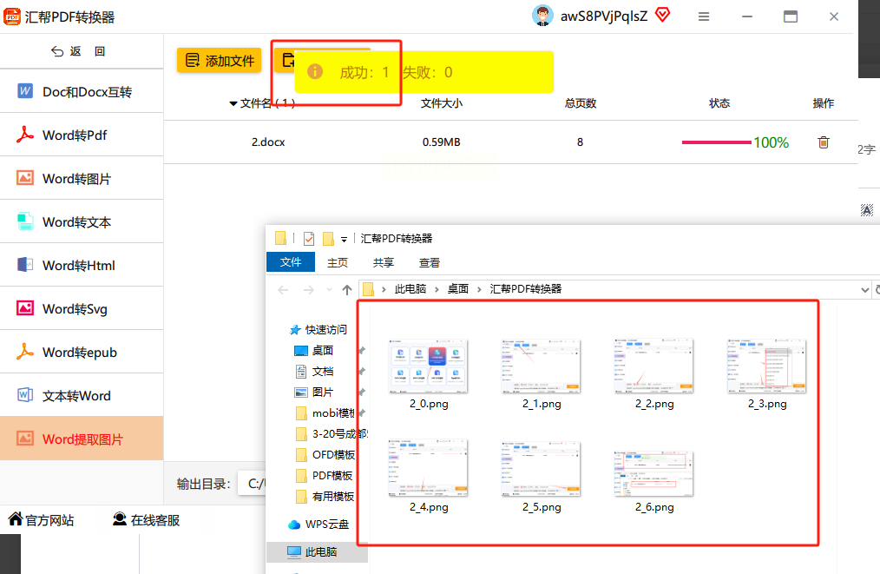Open the quick access toolbar dropdown
This screenshot has width=880, height=574.
[x=344, y=240]
